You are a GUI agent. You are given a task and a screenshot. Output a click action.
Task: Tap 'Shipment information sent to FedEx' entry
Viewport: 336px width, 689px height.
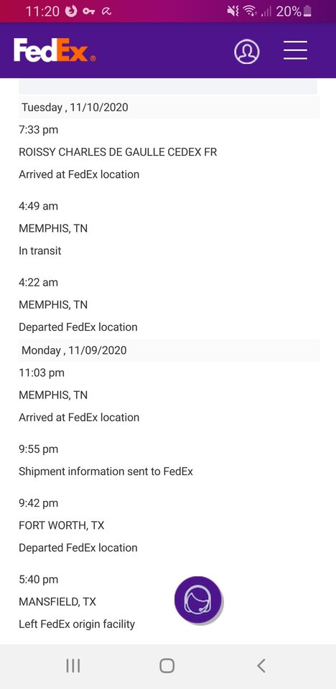click(106, 472)
